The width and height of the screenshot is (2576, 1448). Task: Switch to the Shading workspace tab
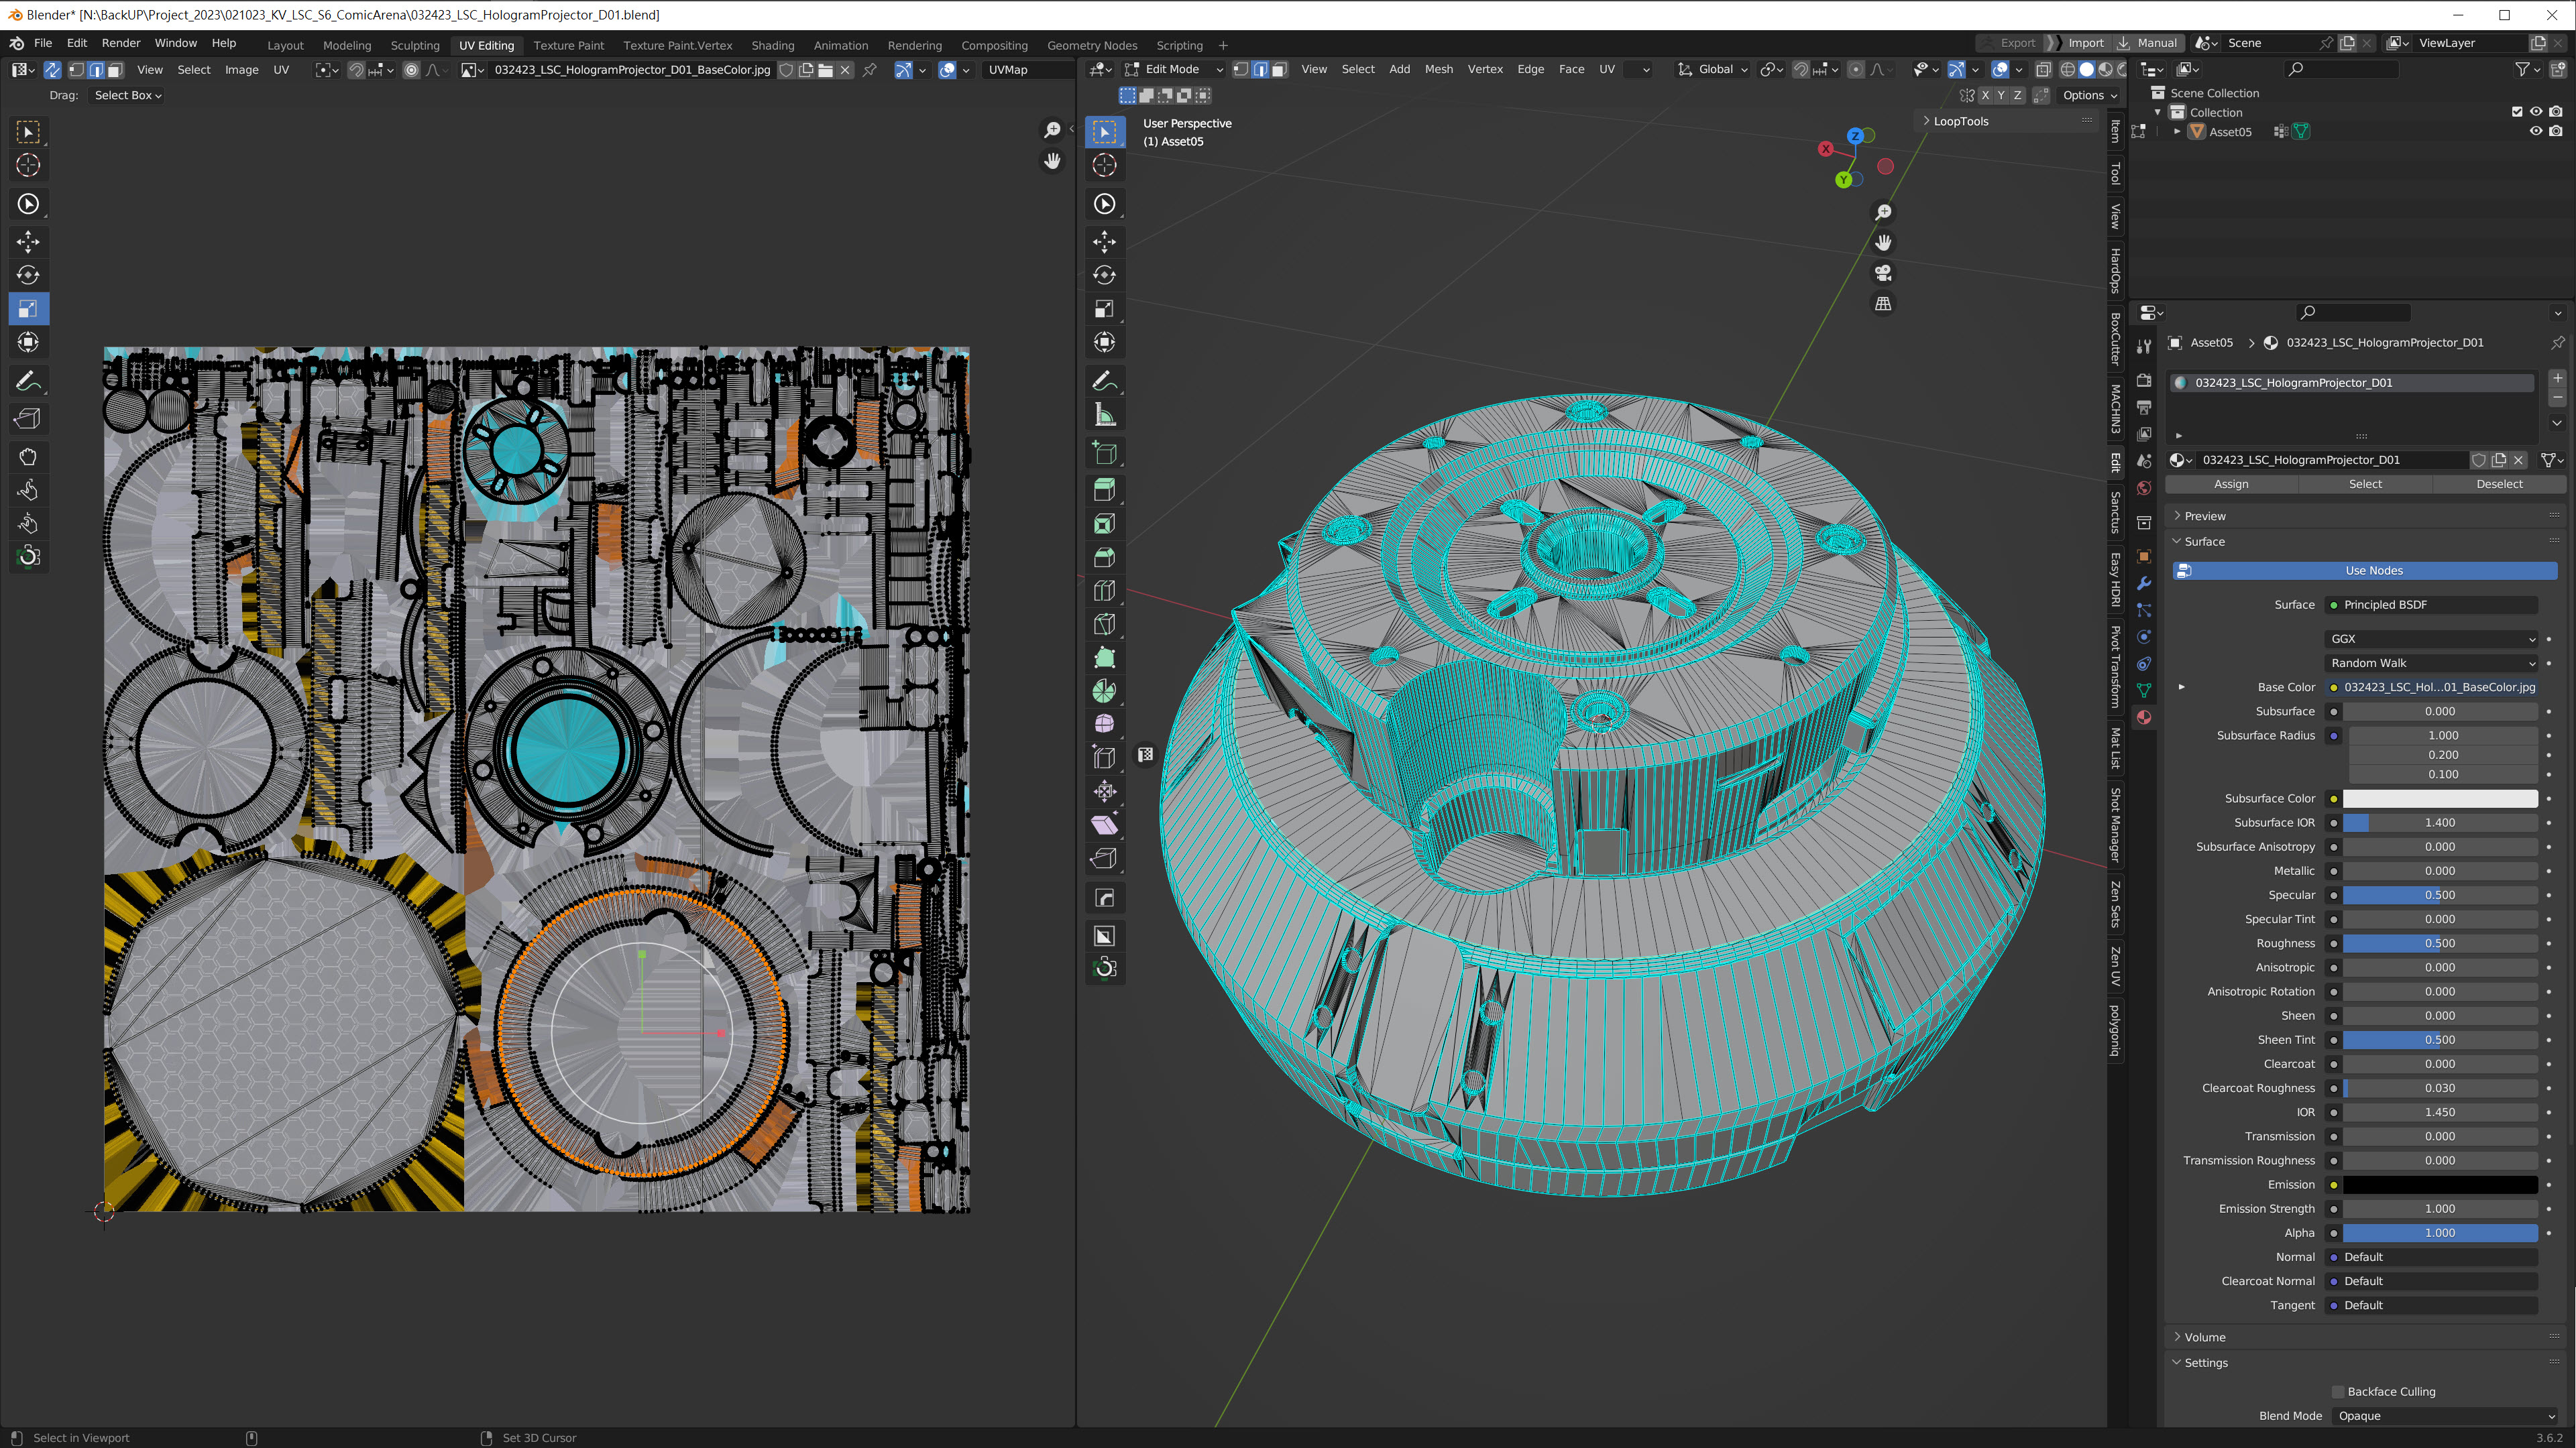772,45
